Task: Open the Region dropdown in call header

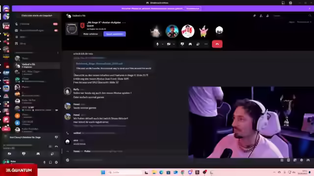Action: [304, 22]
